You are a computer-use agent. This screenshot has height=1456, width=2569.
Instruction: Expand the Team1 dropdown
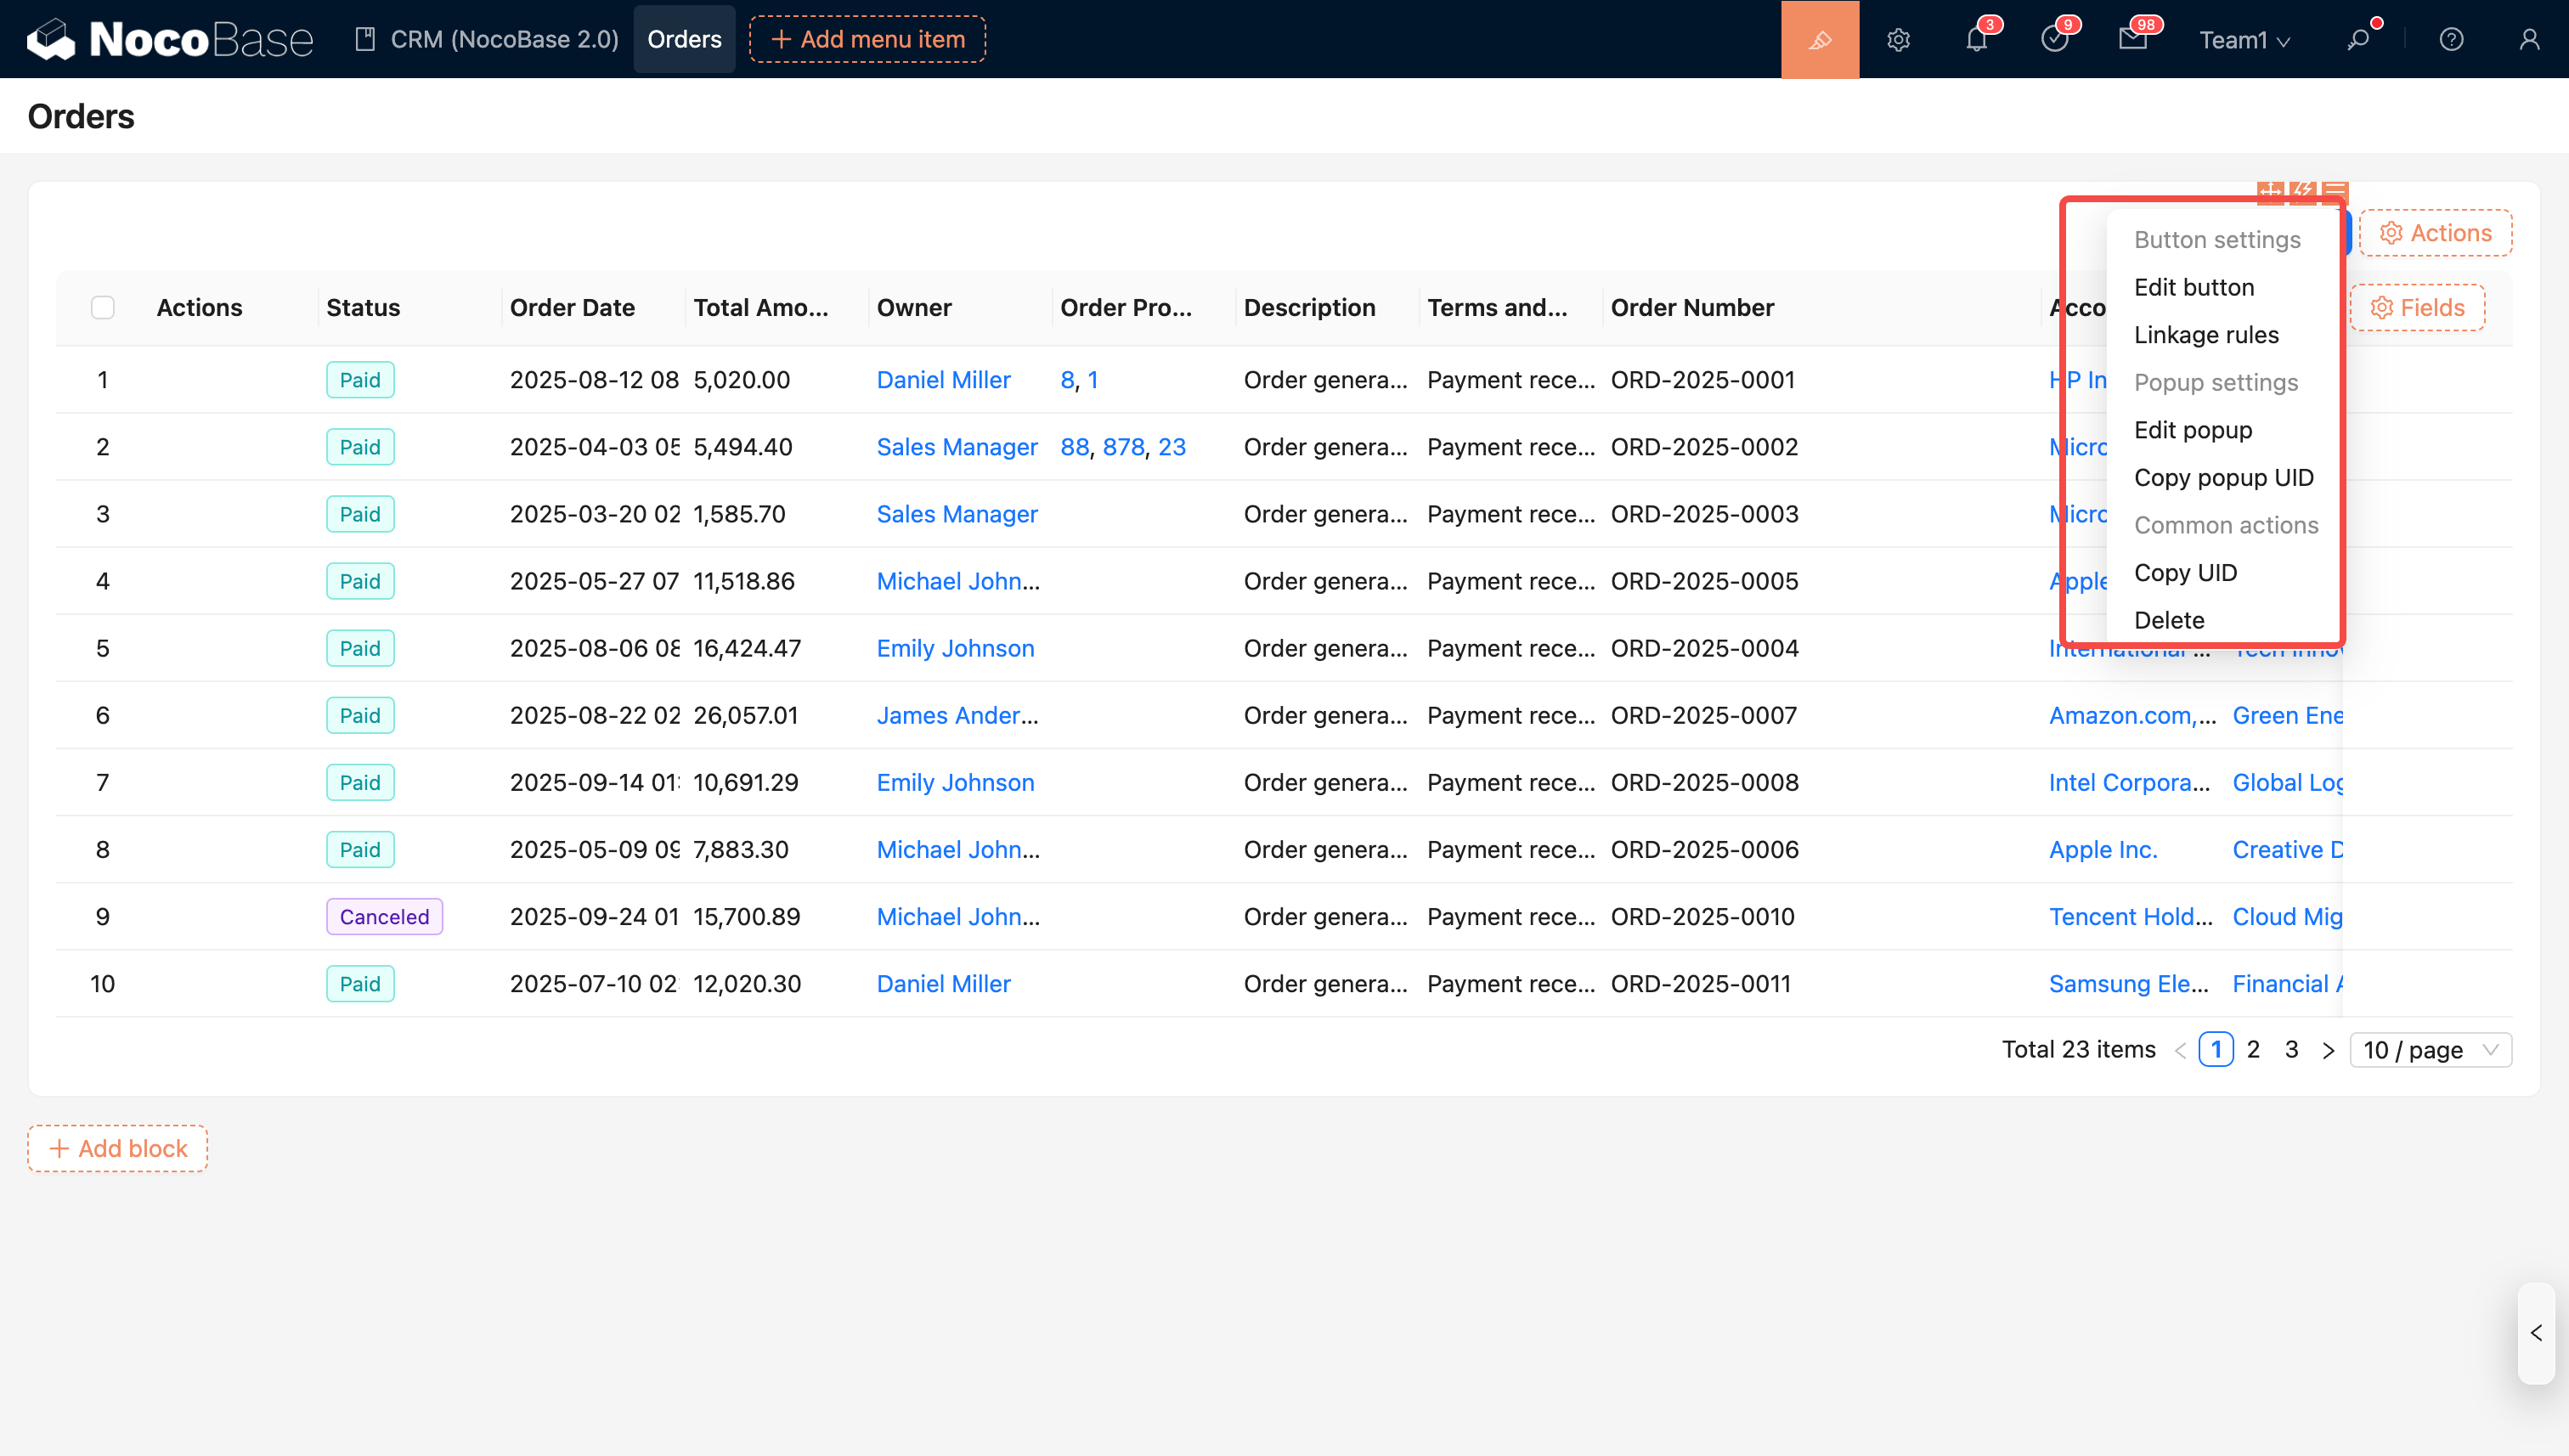tap(2244, 39)
